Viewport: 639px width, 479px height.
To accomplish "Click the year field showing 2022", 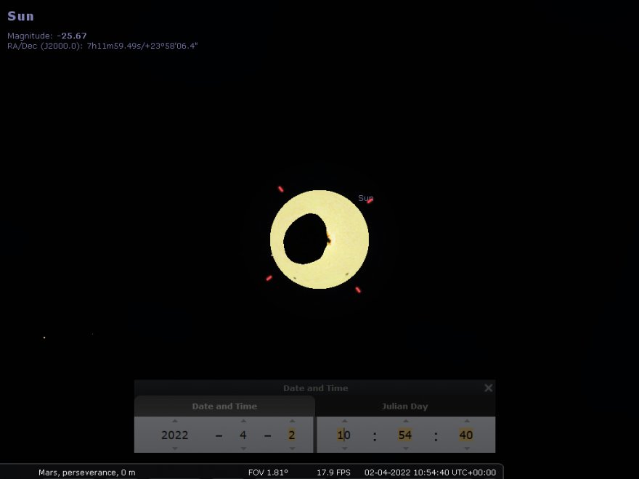I will tap(174, 435).
